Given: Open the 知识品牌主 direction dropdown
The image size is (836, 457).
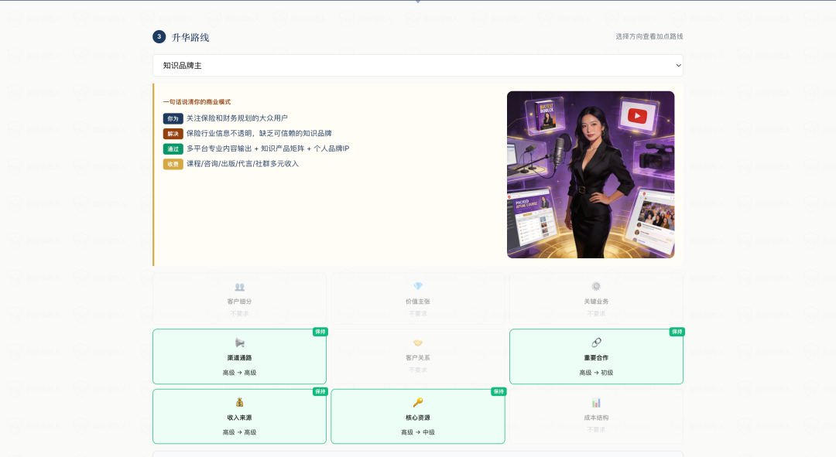Looking at the screenshot, I should (x=417, y=66).
